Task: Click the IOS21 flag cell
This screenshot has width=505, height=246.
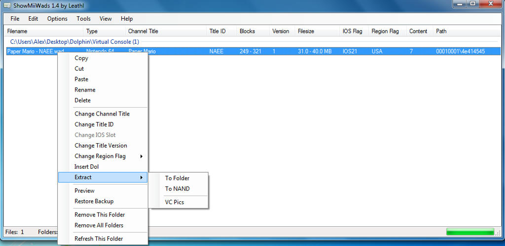Action: tap(350, 51)
